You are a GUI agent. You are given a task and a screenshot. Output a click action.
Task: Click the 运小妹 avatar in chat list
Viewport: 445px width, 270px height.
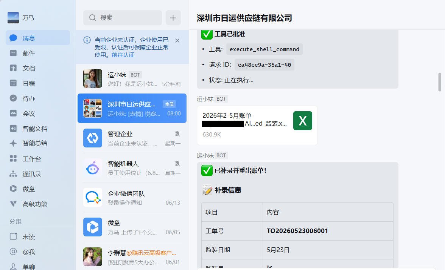click(92, 78)
